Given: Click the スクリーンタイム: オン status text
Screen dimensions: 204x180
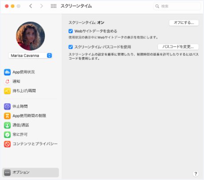Looking at the screenshot, I should [x=86, y=23].
